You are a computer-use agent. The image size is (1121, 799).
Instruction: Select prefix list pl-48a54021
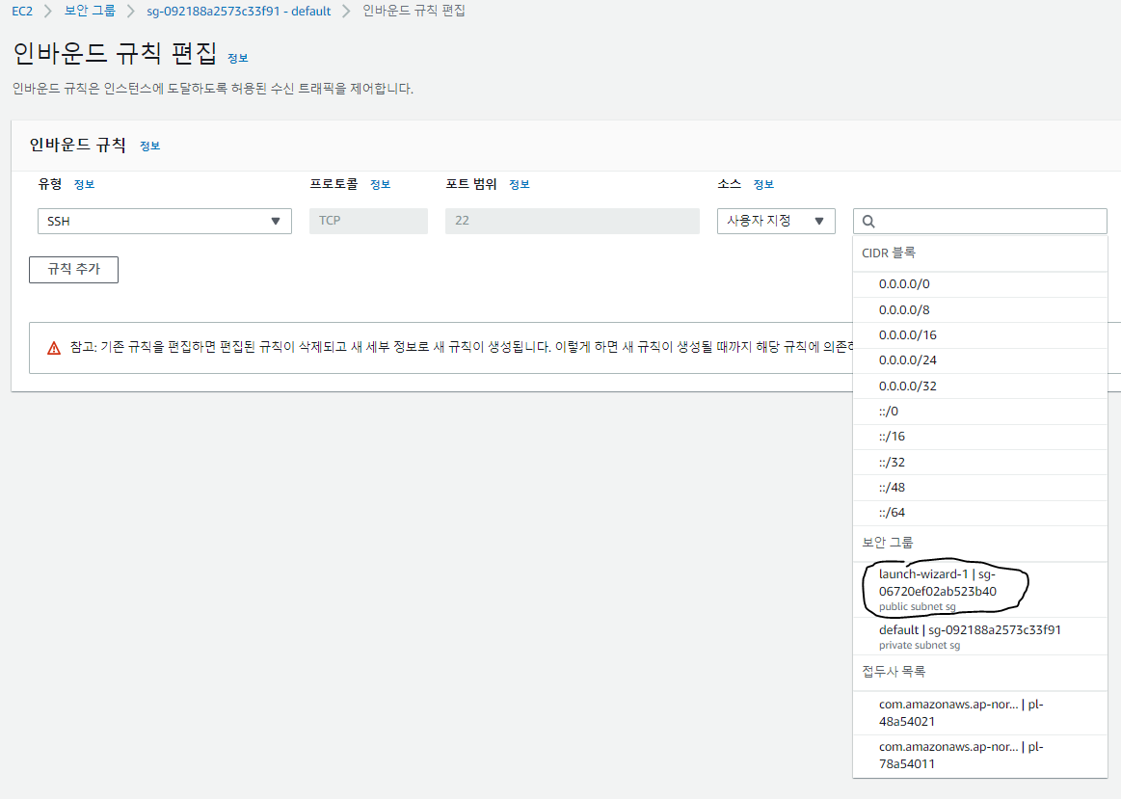coord(960,711)
